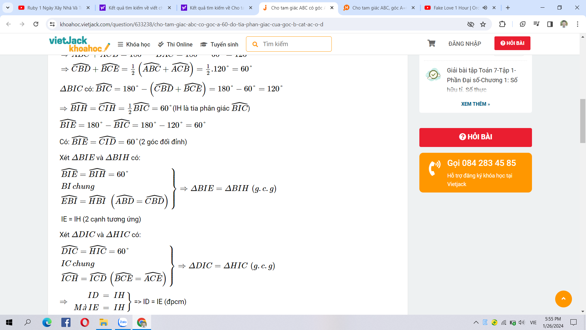The width and height of the screenshot is (586, 330).
Task: Click scroll-to-top orange arrow button
Action: point(563,299)
